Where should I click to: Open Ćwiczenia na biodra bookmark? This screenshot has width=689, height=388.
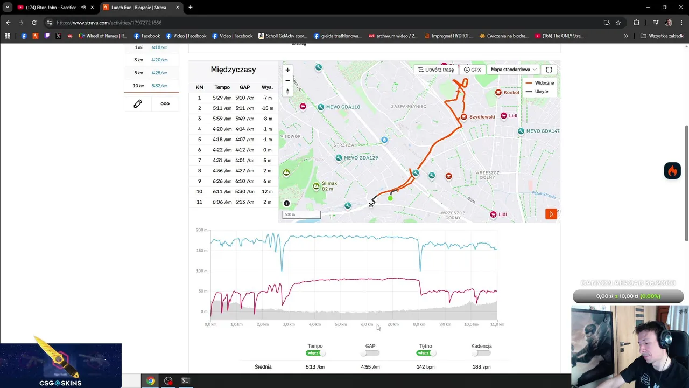coord(504,36)
